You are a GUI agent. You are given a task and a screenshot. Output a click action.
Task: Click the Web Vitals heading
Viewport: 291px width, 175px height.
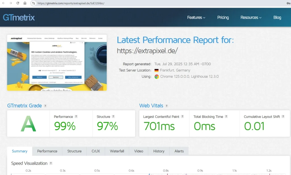point(151,106)
